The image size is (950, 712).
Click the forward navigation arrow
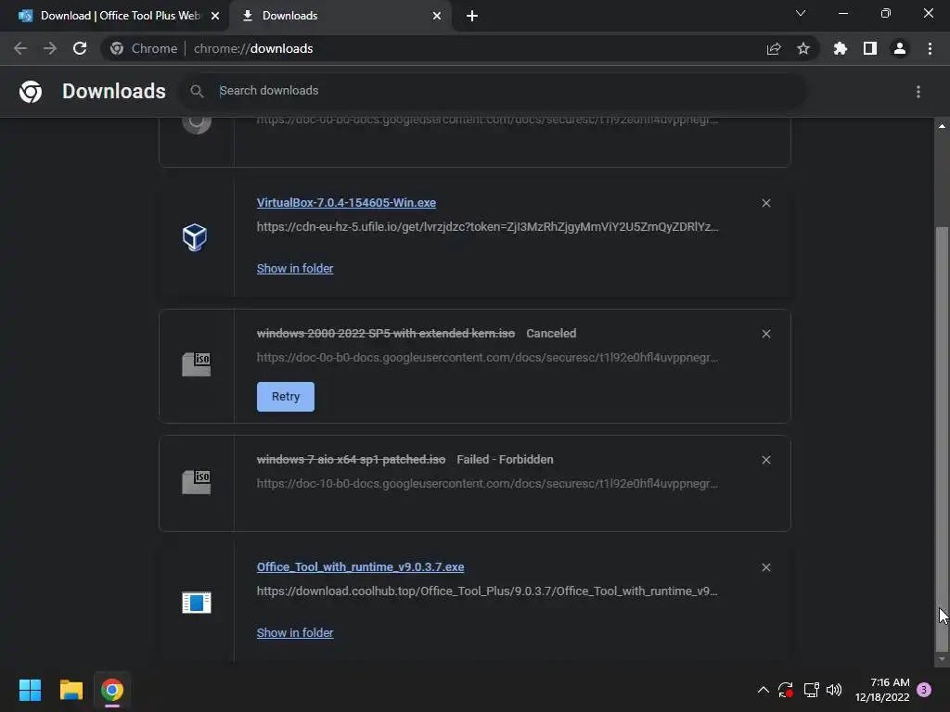coord(50,48)
